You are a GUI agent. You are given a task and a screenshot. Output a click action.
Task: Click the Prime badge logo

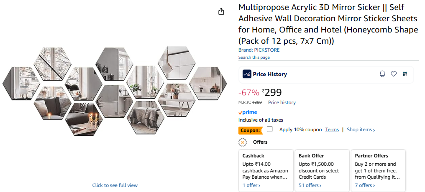248,112
